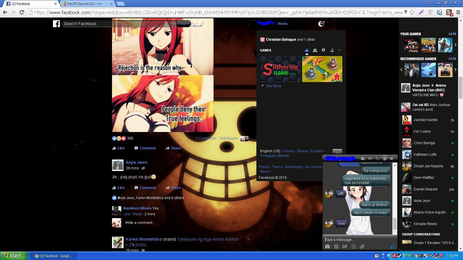The height and width of the screenshot is (260, 463).
Task: Open chat options gear icon
Action: coord(385,158)
